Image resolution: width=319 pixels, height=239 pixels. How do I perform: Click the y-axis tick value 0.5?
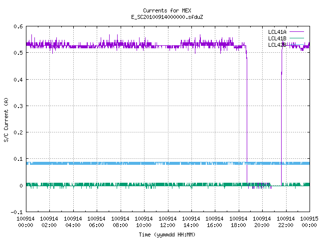(x=18, y=53)
